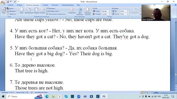Select the Разметка страницы tab
Viewport: 177px width, 99px height.
[x=32, y=5]
